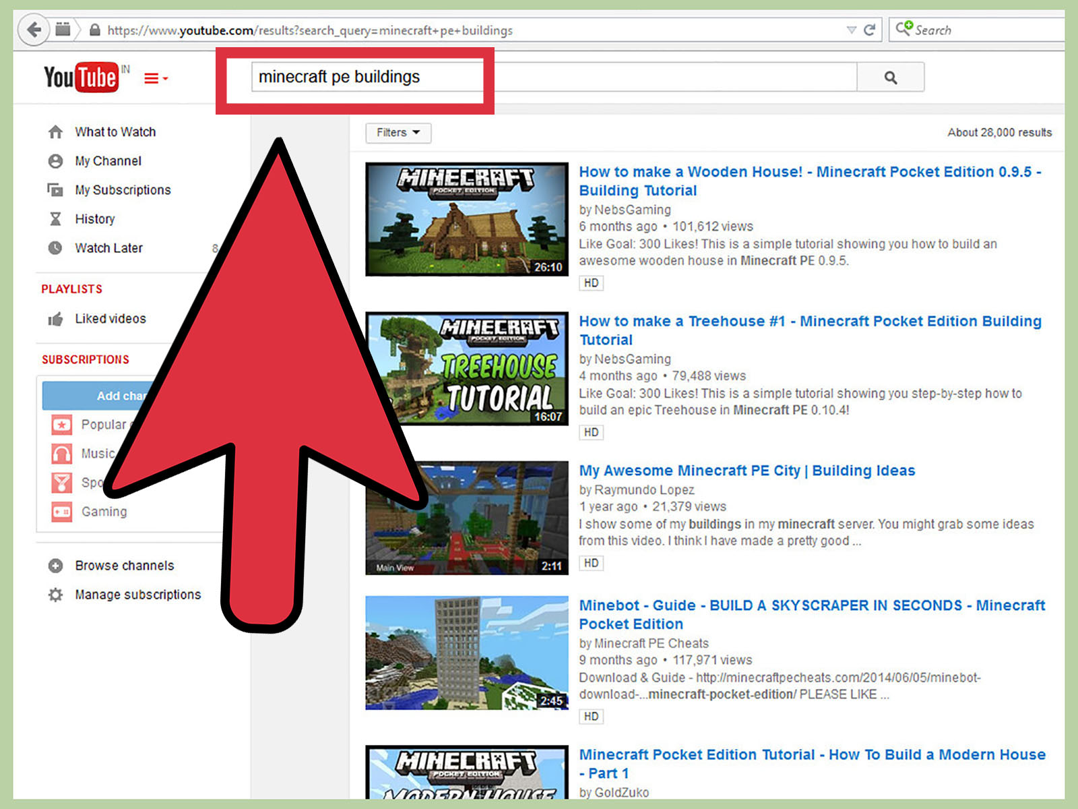Open Liked videos playlist
The height and width of the screenshot is (809, 1078).
point(110,319)
